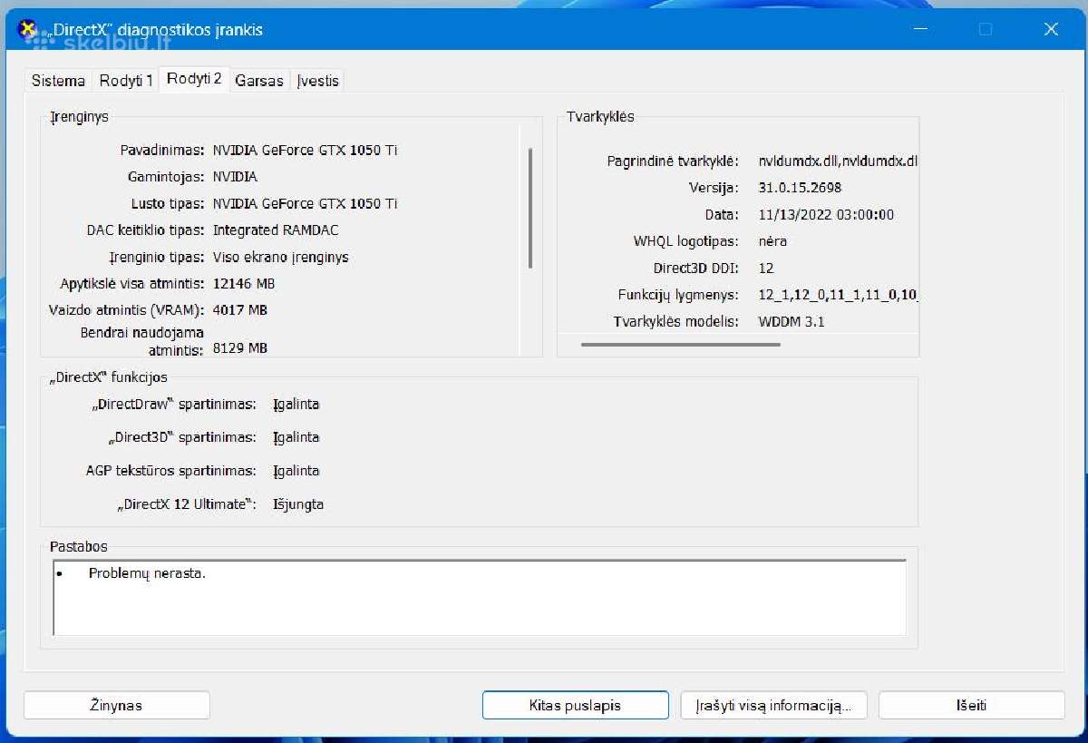This screenshot has width=1088, height=743.
Task: Click Pavadinimas value NVIDIA GeForce GTX 1050 Ti
Action: click(x=305, y=150)
